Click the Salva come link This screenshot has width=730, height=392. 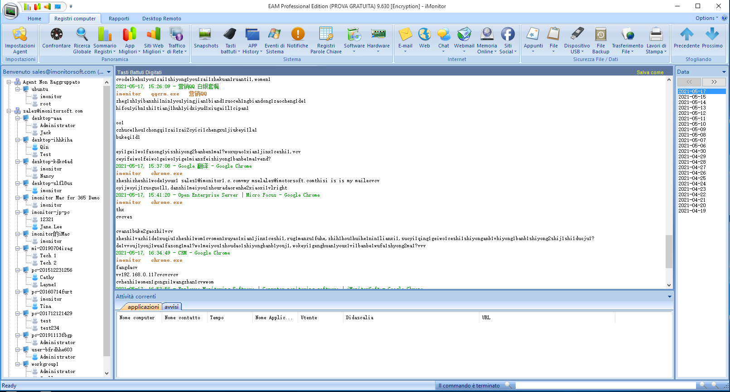click(650, 72)
